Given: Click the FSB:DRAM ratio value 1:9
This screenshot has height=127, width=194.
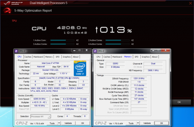Looking at the screenshot, I should pos(139,82).
